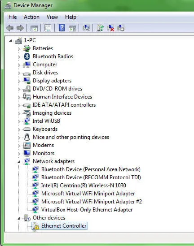Open the Help menu
This screenshot has width=194, height=246.
coord(71,17)
